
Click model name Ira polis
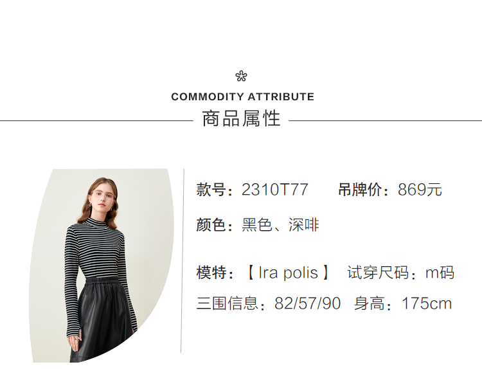(x=289, y=273)
